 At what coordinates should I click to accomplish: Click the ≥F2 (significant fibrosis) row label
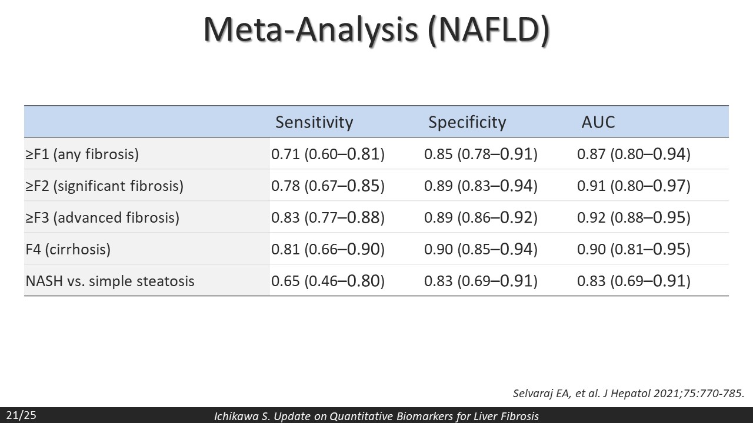point(105,186)
